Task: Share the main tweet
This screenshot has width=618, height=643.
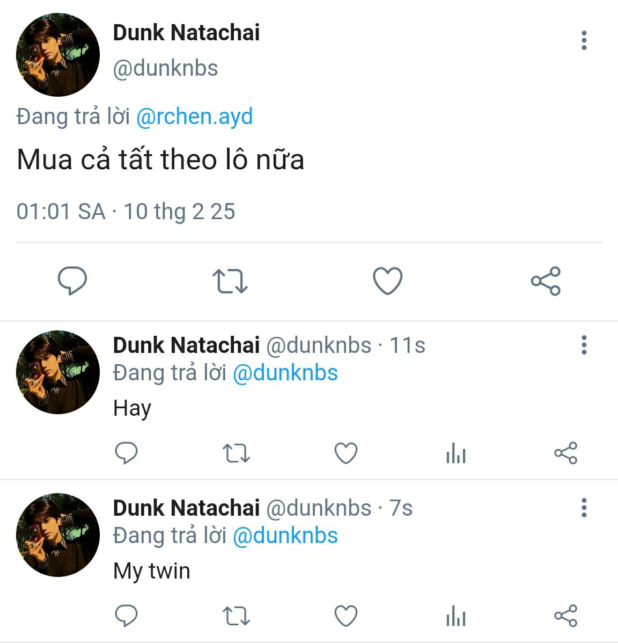Action: (x=546, y=281)
